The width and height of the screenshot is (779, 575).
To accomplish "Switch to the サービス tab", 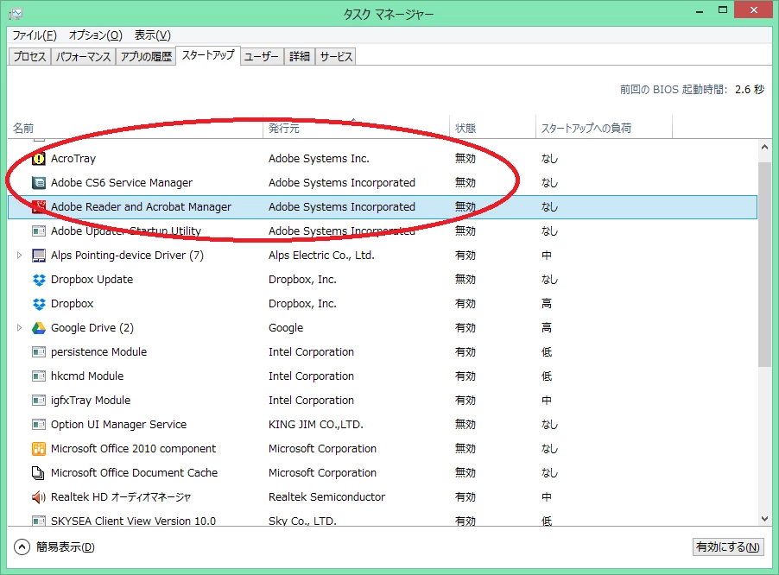I will click(336, 57).
